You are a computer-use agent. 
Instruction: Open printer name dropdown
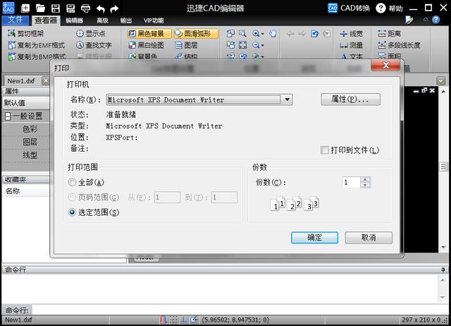pos(287,99)
